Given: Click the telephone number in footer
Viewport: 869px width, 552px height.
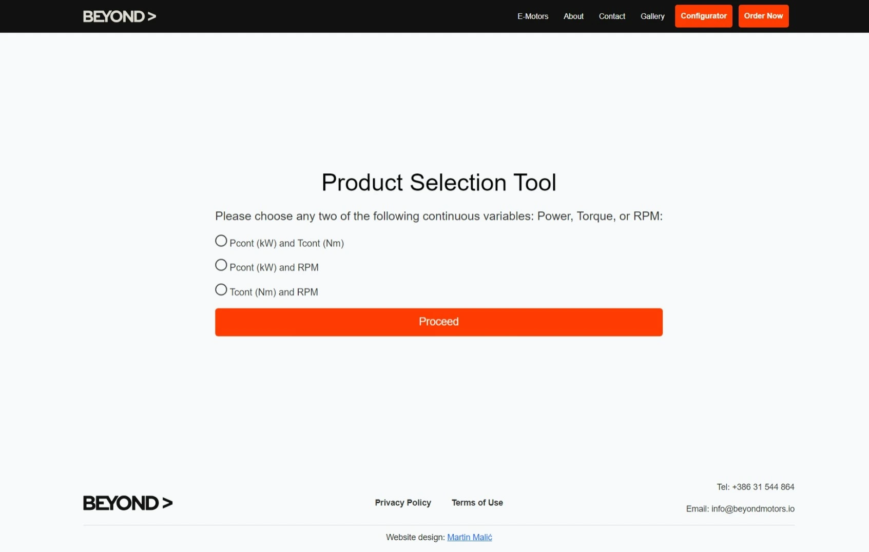Looking at the screenshot, I should tap(763, 487).
